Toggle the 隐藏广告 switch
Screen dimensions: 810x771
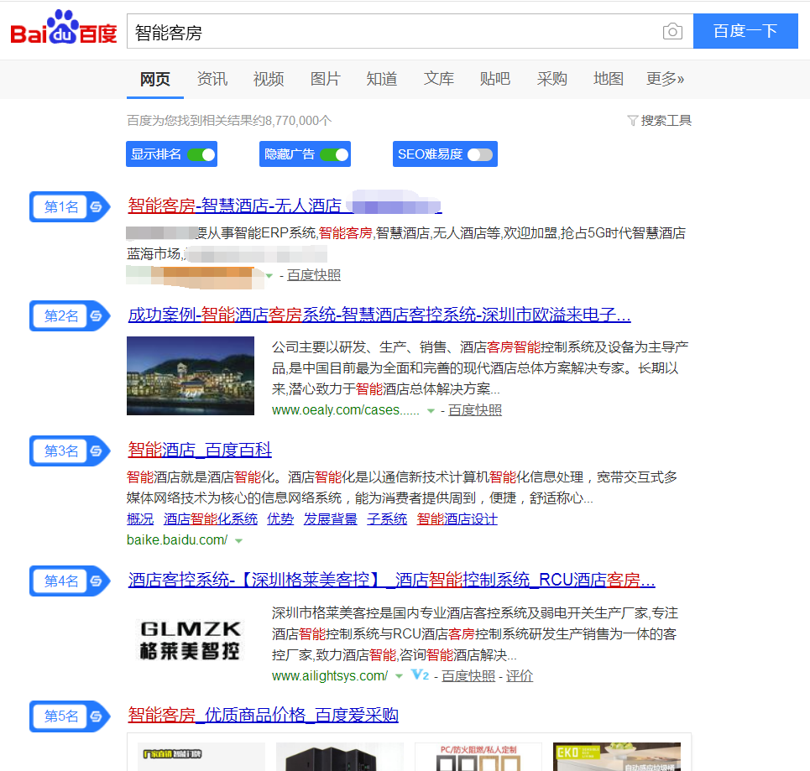(334, 154)
